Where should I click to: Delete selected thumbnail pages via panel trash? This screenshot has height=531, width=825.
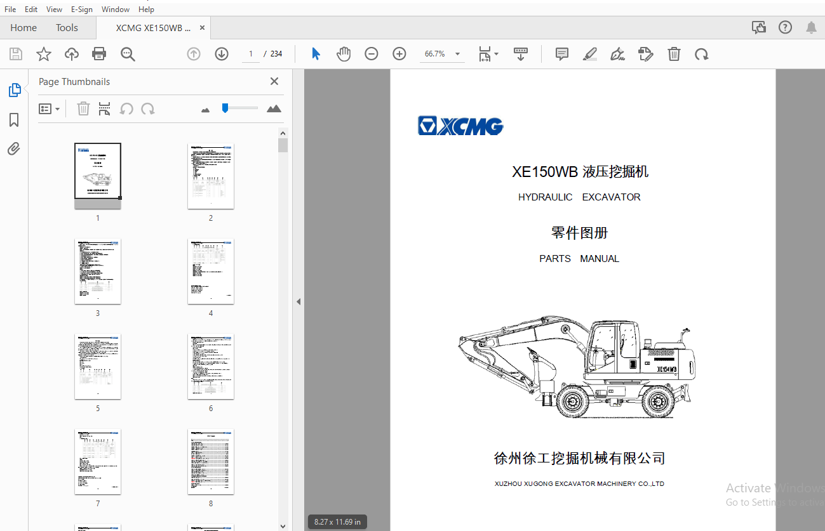coord(83,108)
